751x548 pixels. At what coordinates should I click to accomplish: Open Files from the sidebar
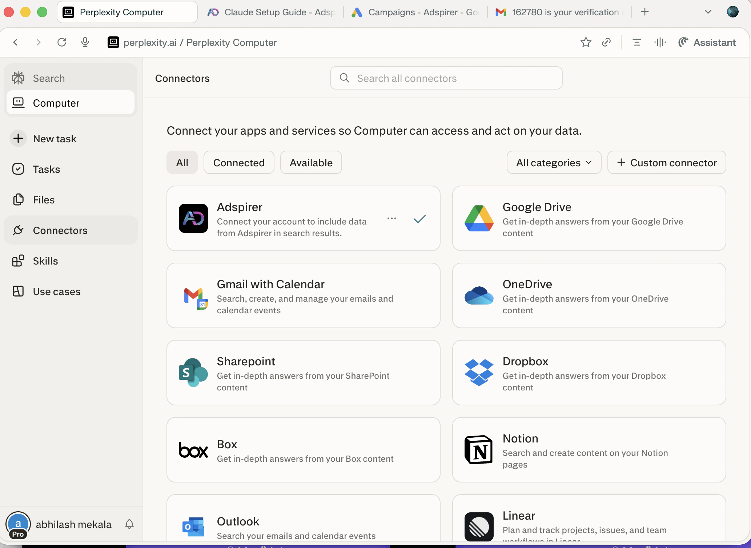click(x=43, y=199)
